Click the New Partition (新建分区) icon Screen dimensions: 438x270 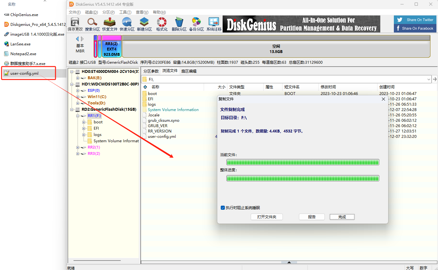click(144, 24)
